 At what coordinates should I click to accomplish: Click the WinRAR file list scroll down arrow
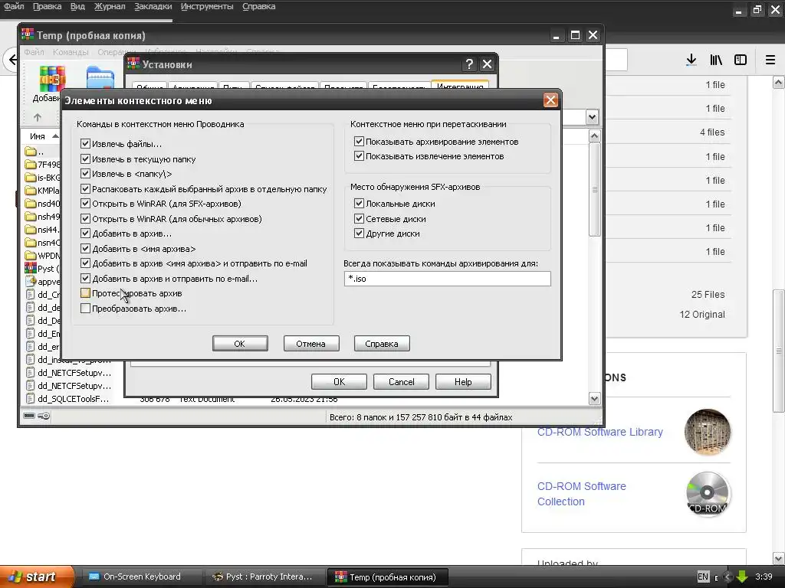(594, 398)
